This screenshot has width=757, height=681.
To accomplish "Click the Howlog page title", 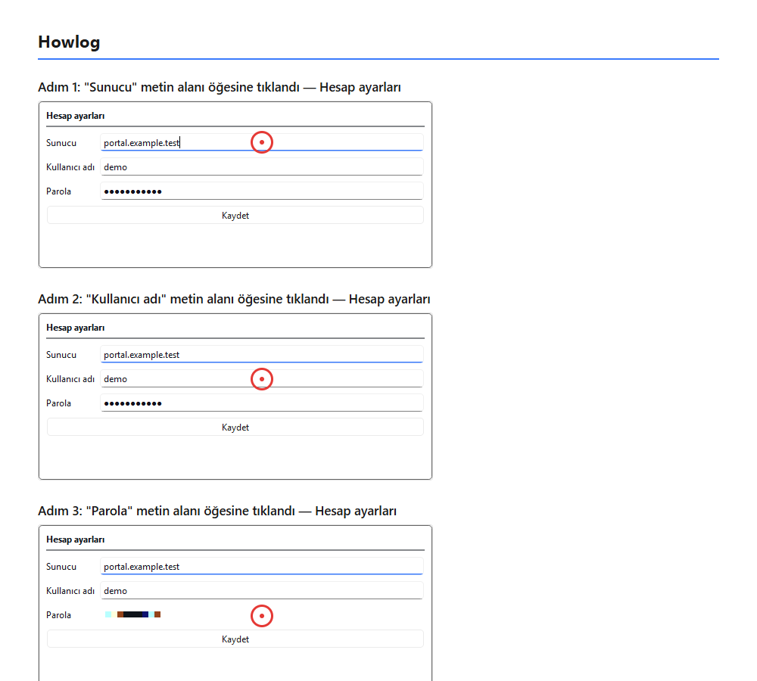I will [x=69, y=42].
